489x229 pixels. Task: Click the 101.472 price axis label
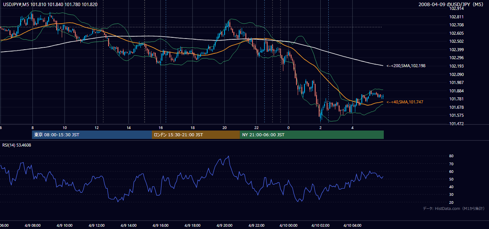pyautogui.click(x=456, y=124)
